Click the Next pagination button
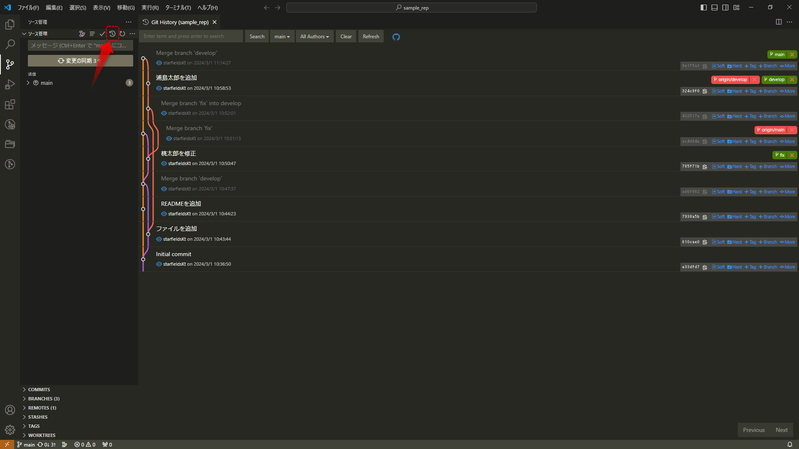The width and height of the screenshot is (799, 449). click(x=782, y=430)
